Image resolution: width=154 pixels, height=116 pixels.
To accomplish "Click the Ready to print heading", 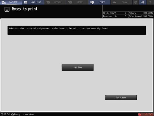I will 25,9.
